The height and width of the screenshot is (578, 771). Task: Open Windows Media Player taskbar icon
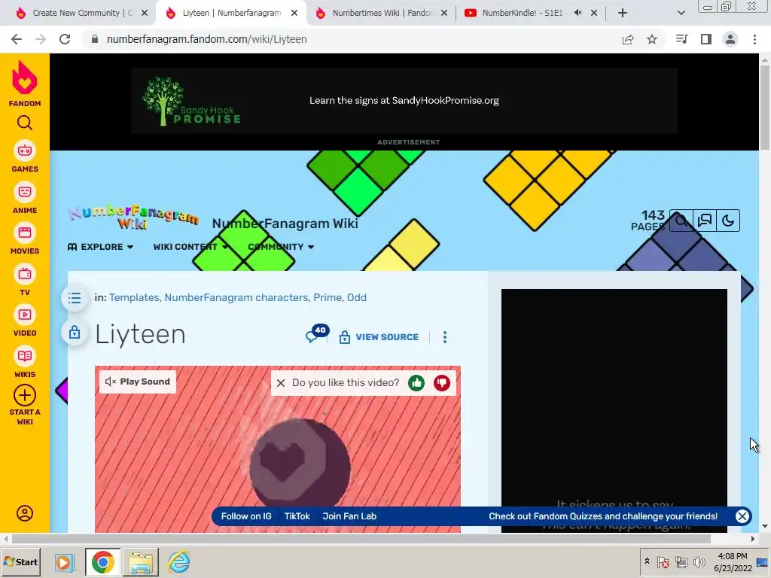[x=64, y=561]
